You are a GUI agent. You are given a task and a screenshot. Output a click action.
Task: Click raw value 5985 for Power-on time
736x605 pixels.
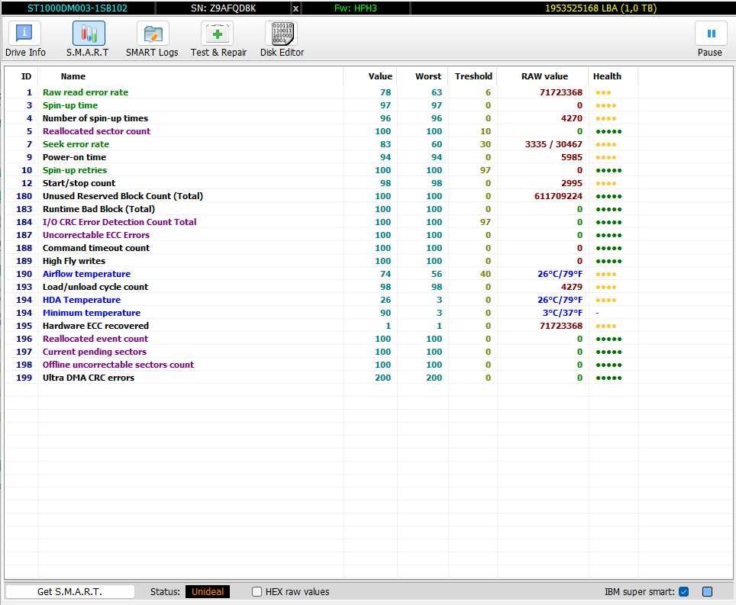pos(572,157)
